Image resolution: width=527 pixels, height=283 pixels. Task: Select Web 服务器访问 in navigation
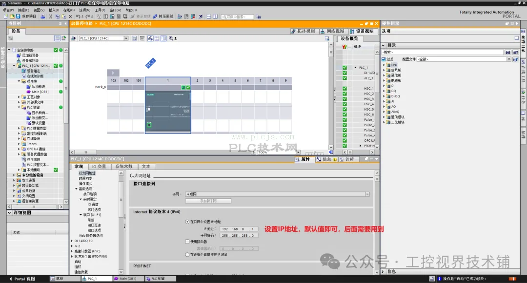[x=91, y=236]
